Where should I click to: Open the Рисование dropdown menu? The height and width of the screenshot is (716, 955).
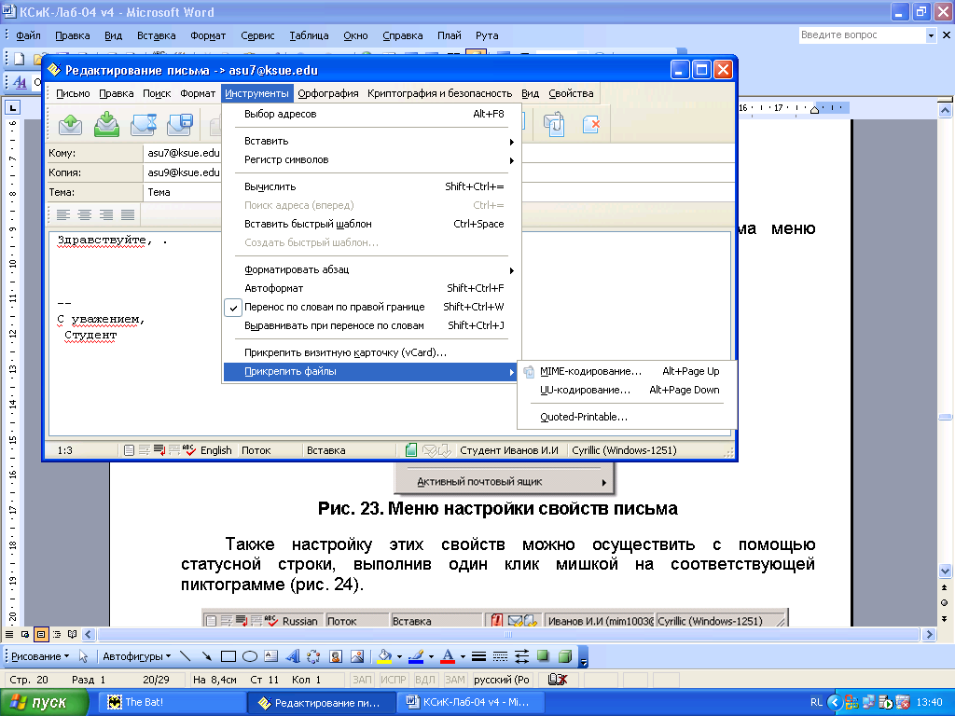[40, 656]
